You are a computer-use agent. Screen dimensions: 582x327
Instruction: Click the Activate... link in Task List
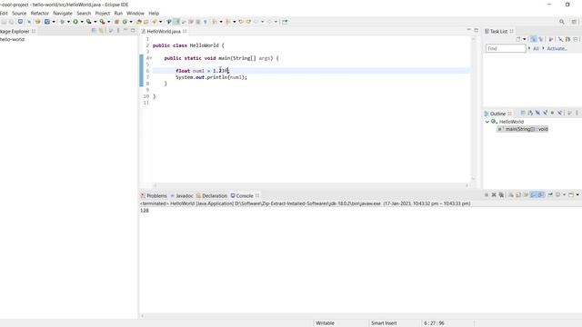(x=557, y=48)
